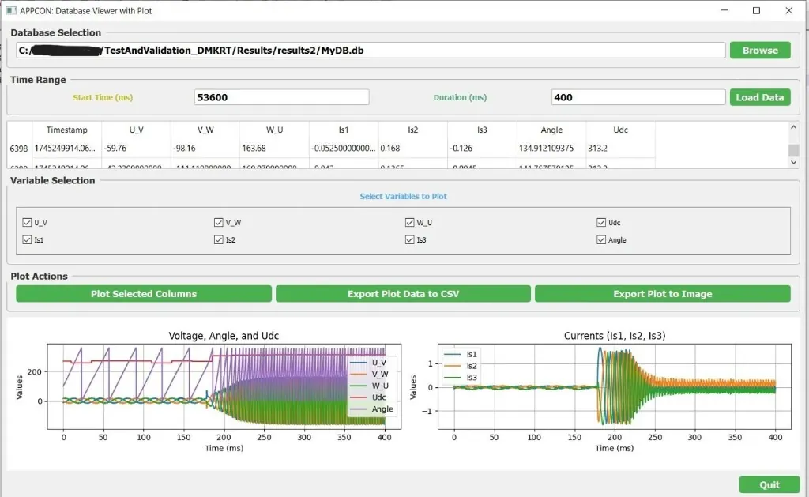Viewport: 809px width, 497px height.
Task: Click the Is2 column header
Action: (412, 130)
